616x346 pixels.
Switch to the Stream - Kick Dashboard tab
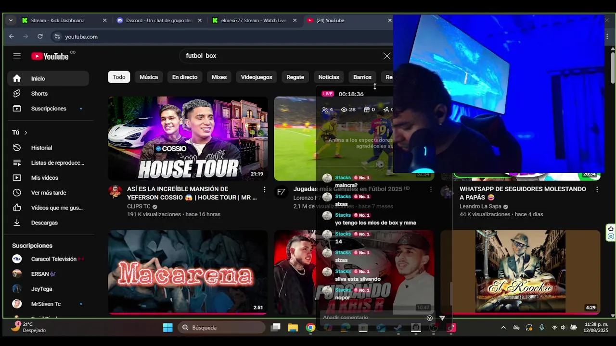[x=64, y=20]
